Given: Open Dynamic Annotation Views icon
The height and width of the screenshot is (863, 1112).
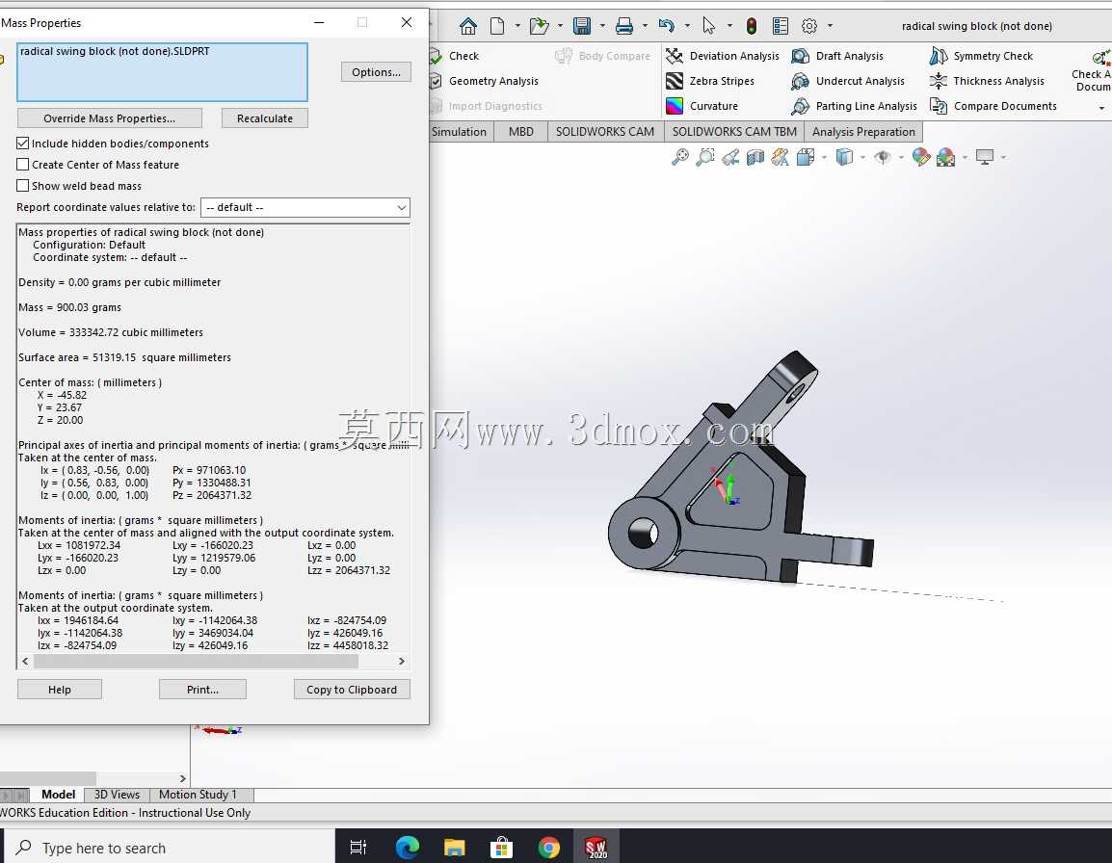Looking at the screenshot, I should click(x=781, y=157).
